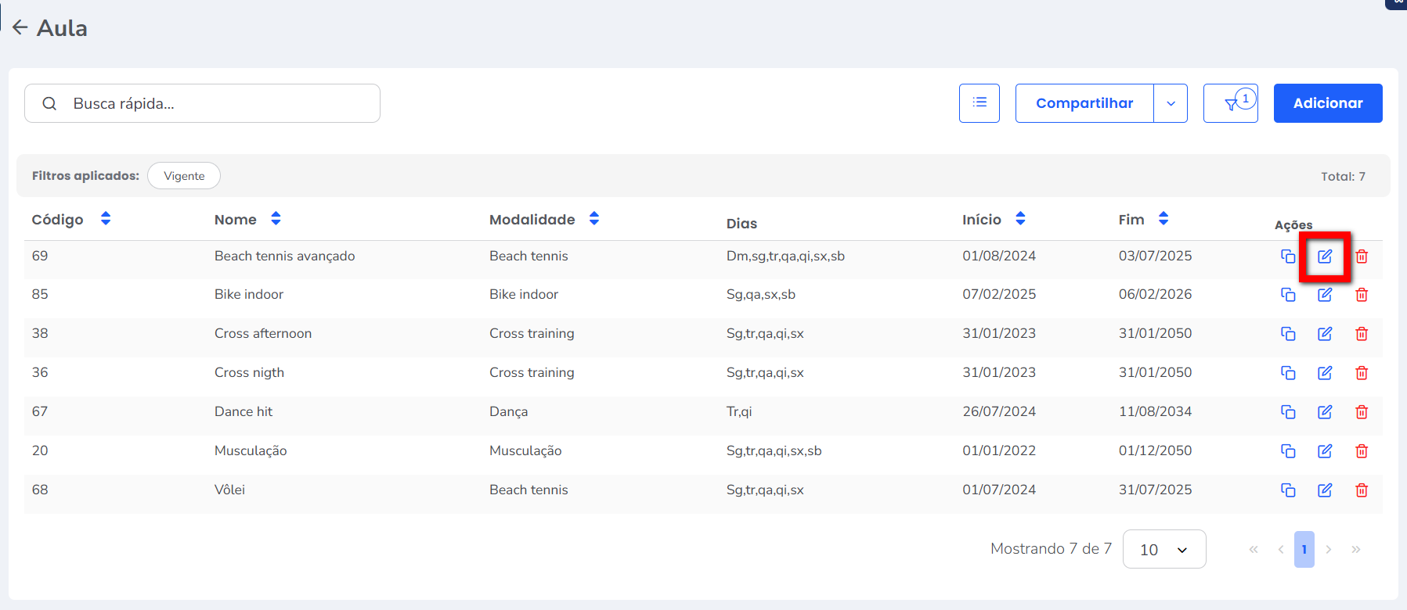Edit the Cross nigth class
Viewport: 1407px width, 610px height.
[x=1325, y=373]
